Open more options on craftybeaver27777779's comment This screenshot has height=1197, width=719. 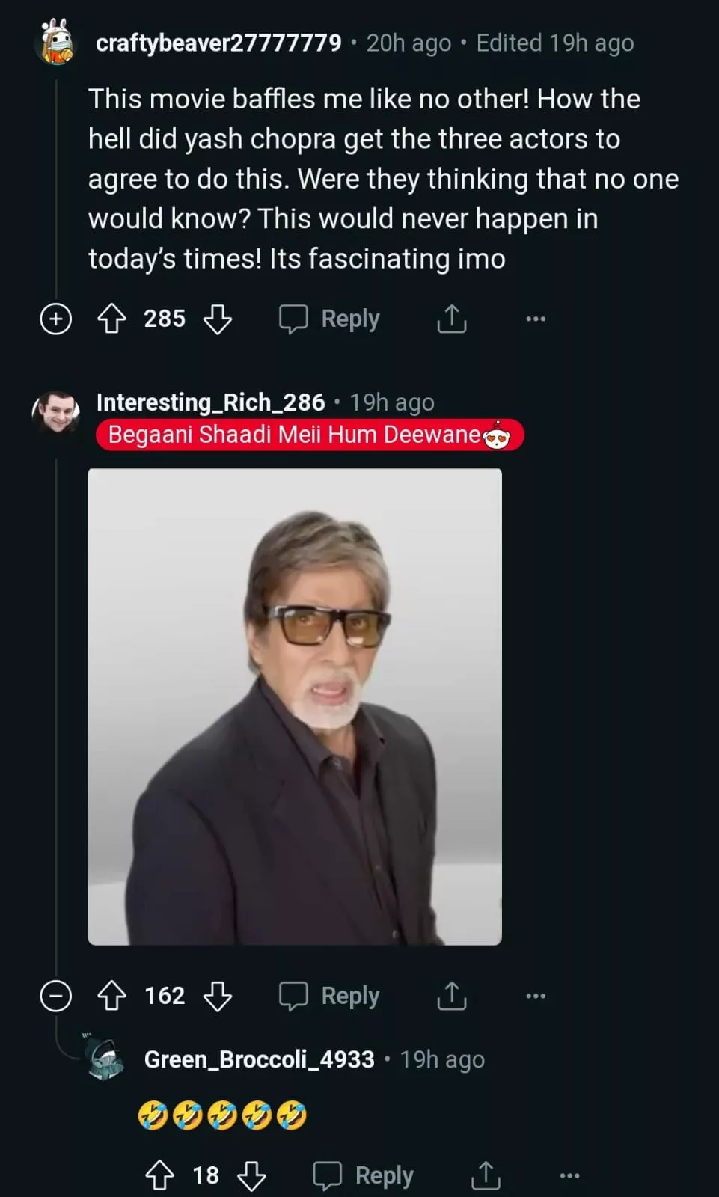pyautogui.click(x=536, y=319)
